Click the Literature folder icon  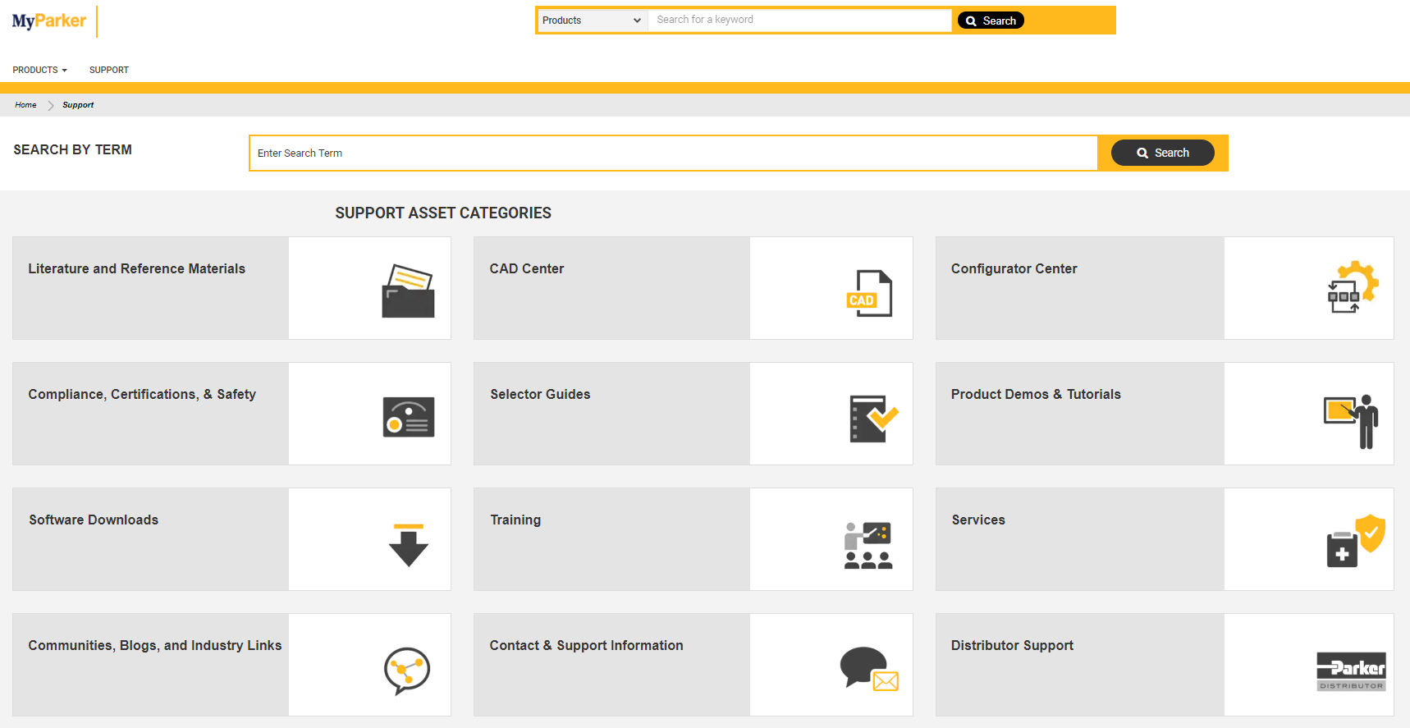tap(408, 291)
